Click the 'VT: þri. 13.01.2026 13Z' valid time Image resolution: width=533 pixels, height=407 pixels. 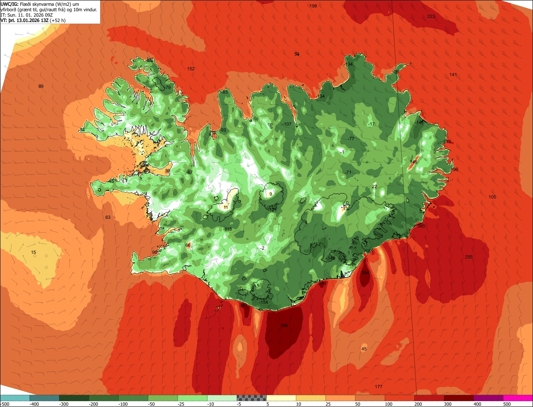(x=25, y=20)
